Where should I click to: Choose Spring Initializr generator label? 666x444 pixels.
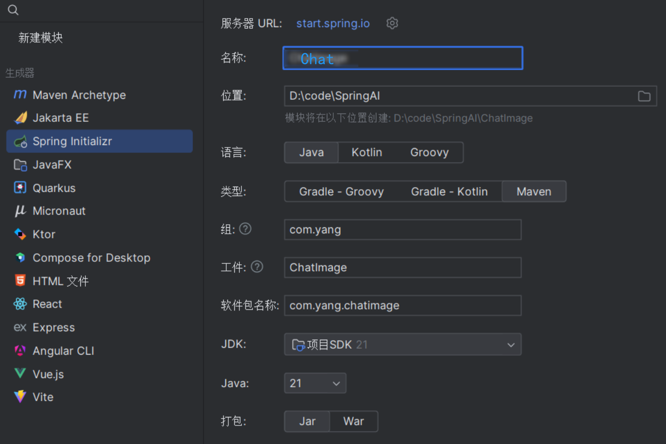pyautogui.click(x=72, y=141)
